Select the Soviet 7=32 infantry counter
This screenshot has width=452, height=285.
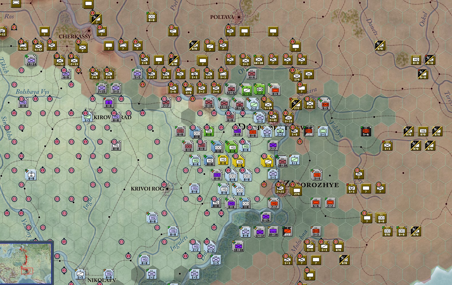click(x=60, y=61)
